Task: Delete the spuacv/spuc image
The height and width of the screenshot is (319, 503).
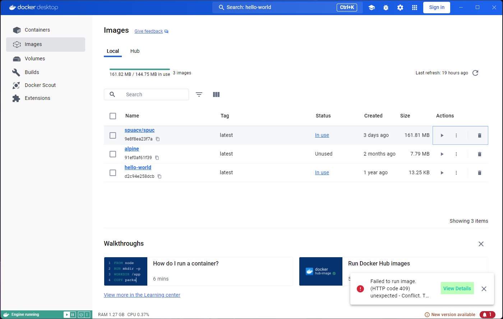Action: pos(479,135)
